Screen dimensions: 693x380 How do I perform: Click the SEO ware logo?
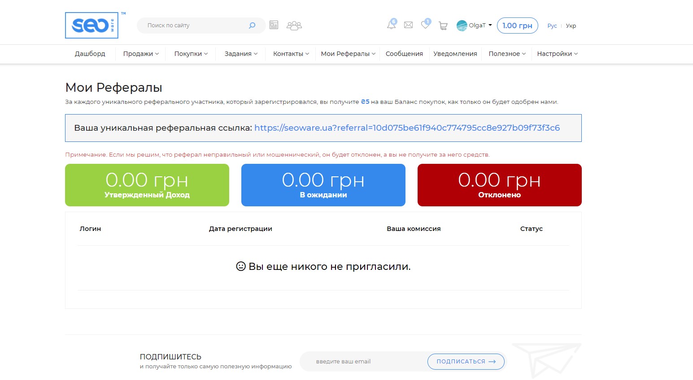pos(92,26)
